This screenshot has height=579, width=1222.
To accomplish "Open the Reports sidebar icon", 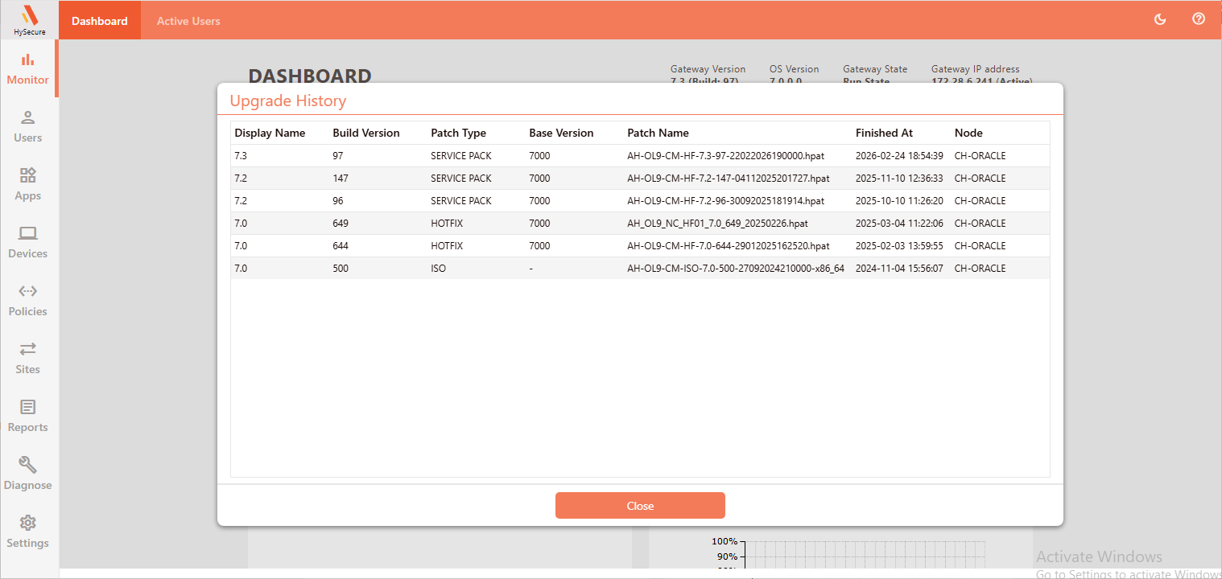I will (27, 416).
